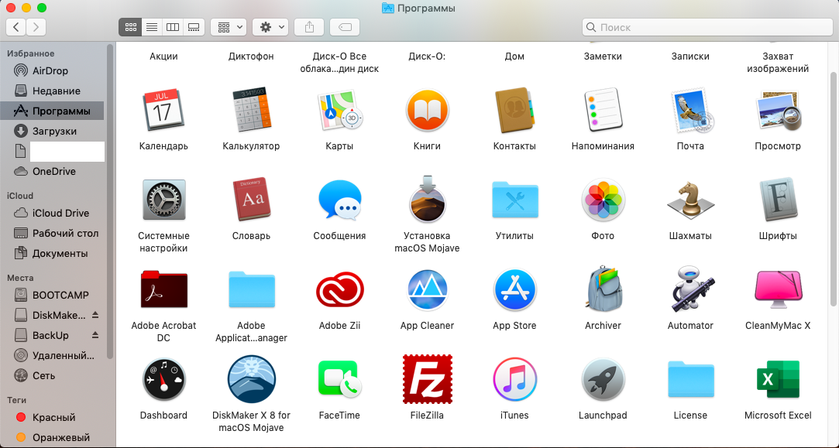
Task: Open the Шрифты app icon
Action: (778, 200)
